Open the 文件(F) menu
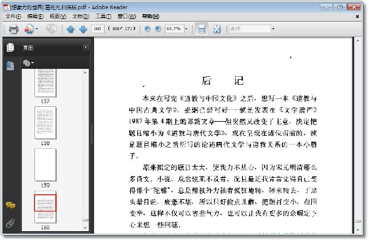 point(13,16)
